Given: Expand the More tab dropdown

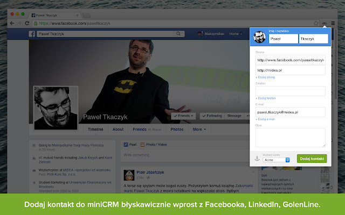Looking at the screenshot, I should [x=199, y=130].
